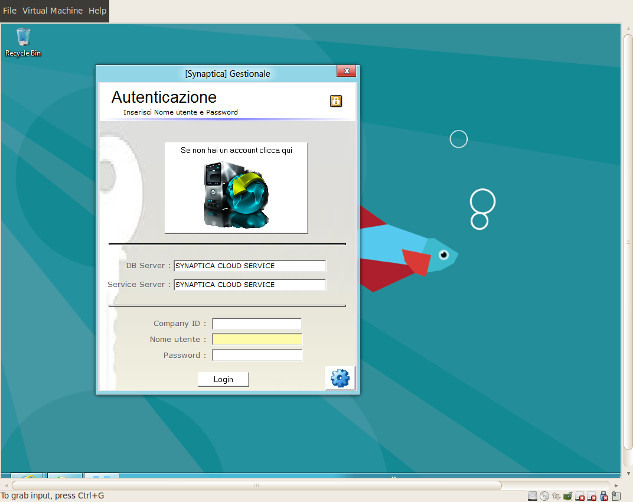The image size is (633, 502).
Task: Click 'Inserisci Nome utente e Password' text
Action: [x=181, y=112]
